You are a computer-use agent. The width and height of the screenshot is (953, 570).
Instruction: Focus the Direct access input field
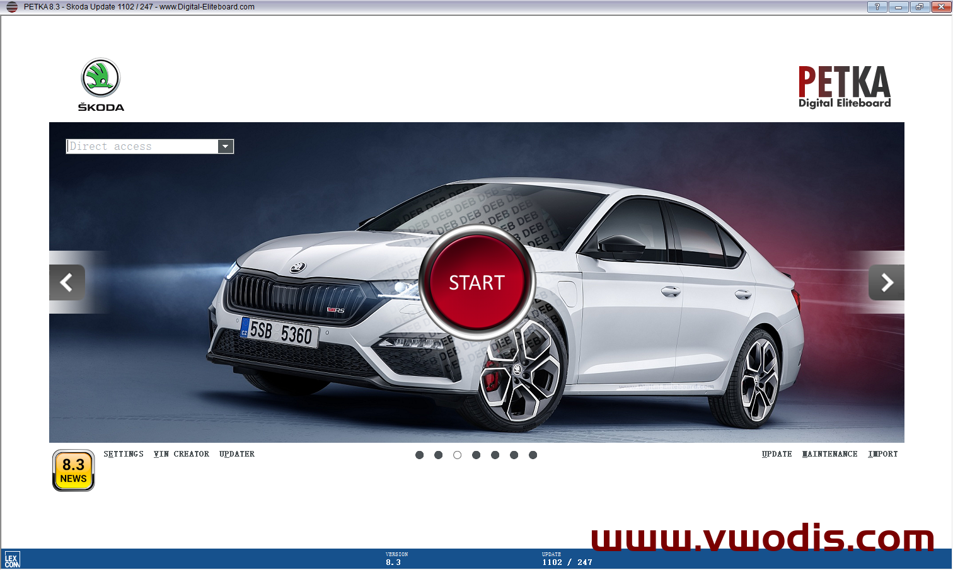142,146
